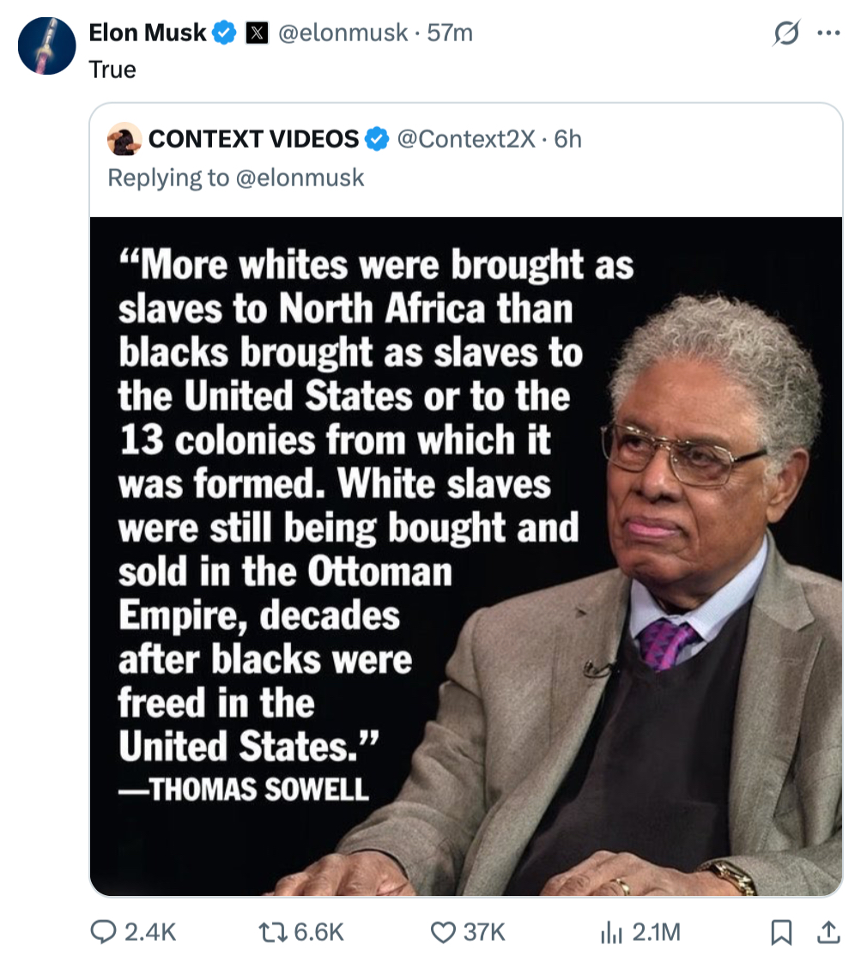Bookmark this post
The image size is (867, 963).
[x=781, y=932]
